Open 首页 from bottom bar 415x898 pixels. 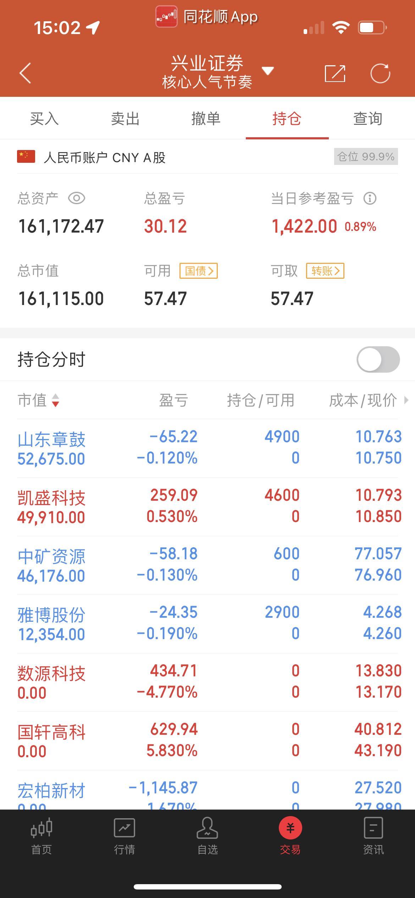[41, 837]
